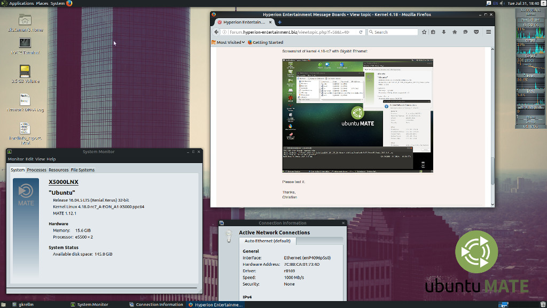This screenshot has height=308, width=547.
Task: Click the lightbulb icon in Connection Information
Action: (x=229, y=236)
